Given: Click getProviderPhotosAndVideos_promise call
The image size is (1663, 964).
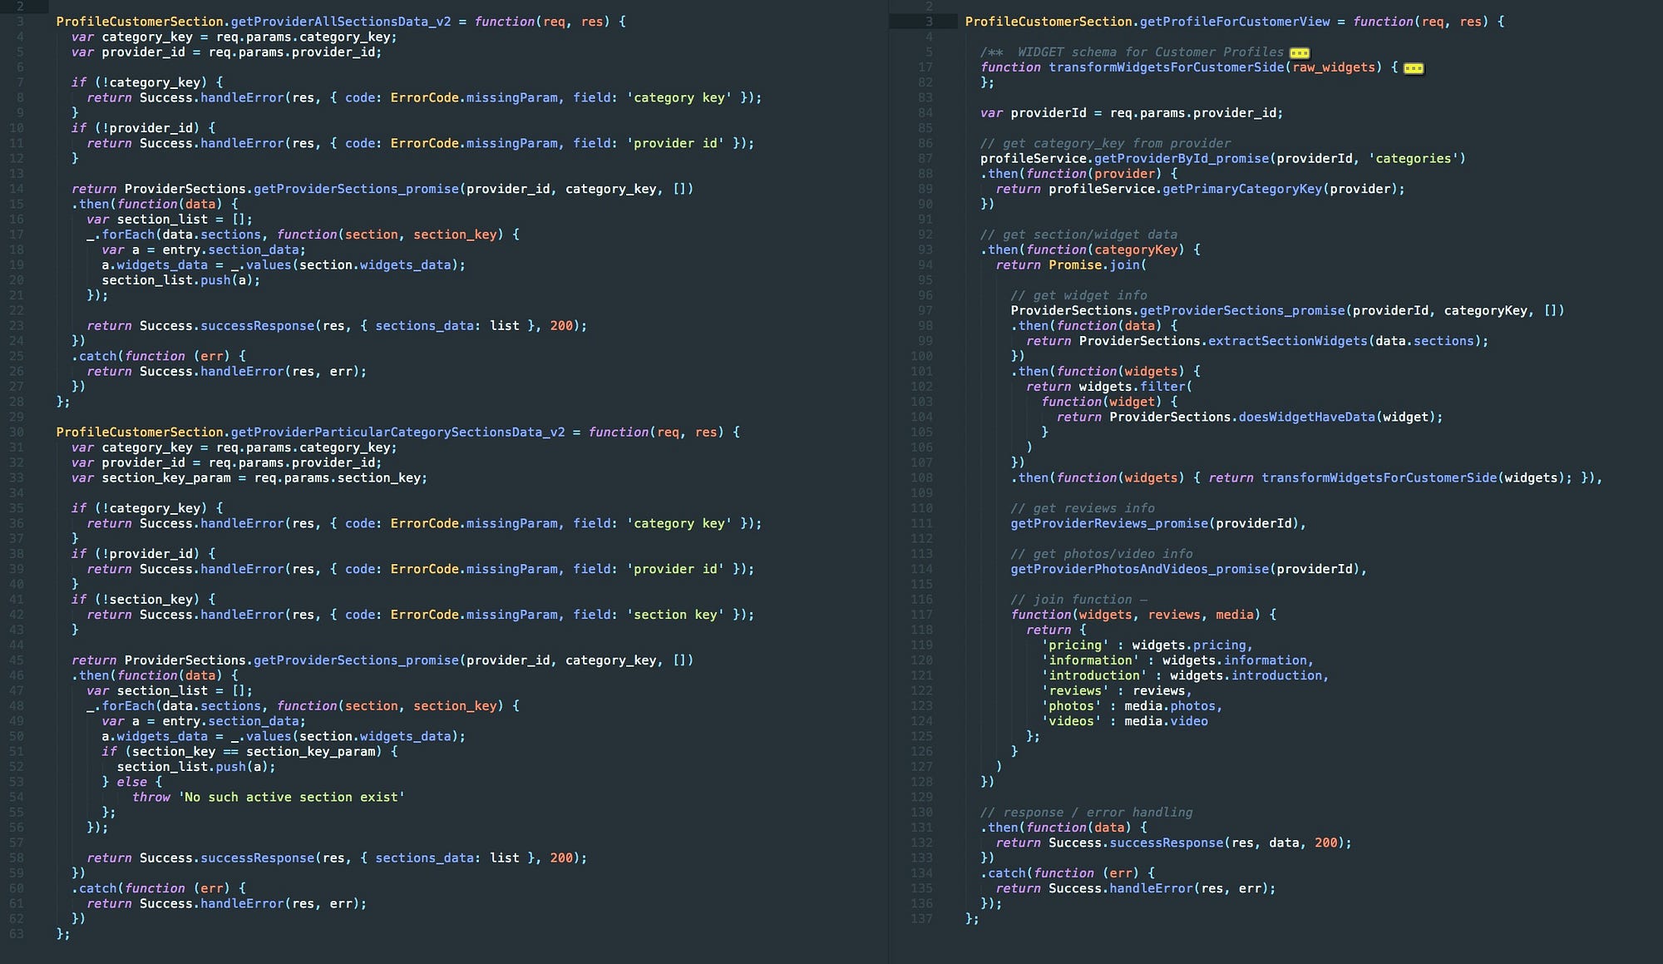Looking at the screenshot, I should pyautogui.click(x=1139, y=569).
